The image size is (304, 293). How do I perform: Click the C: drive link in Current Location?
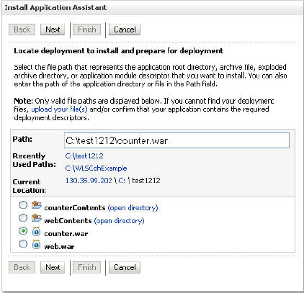click(x=122, y=181)
